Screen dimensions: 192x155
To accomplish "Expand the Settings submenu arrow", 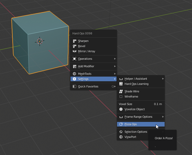I will pyautogui.click(x=115, y=79).
